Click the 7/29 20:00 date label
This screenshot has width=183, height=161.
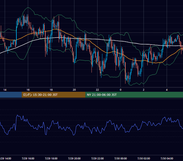[74, 158]
